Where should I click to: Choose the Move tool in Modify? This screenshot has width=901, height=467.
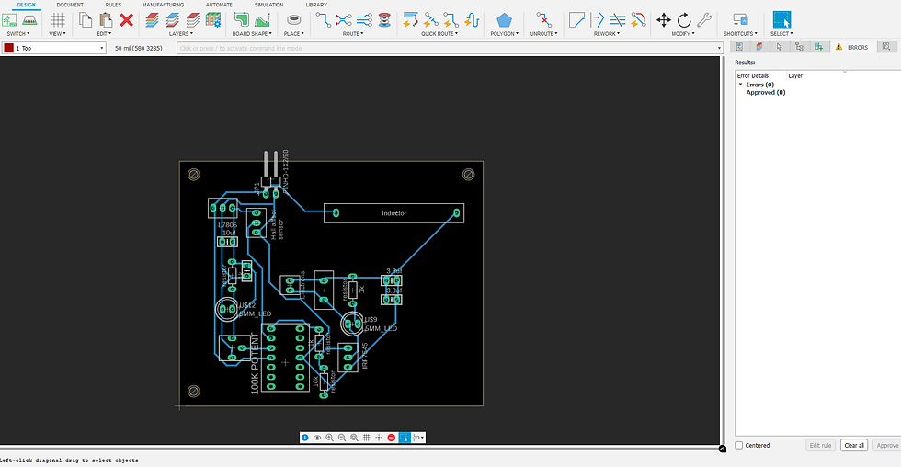pos(663,19)
